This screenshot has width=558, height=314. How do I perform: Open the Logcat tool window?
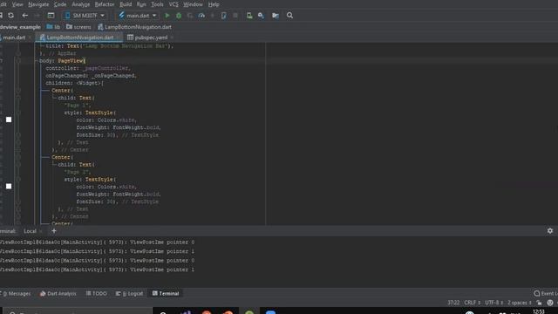(x=129, y=294)
